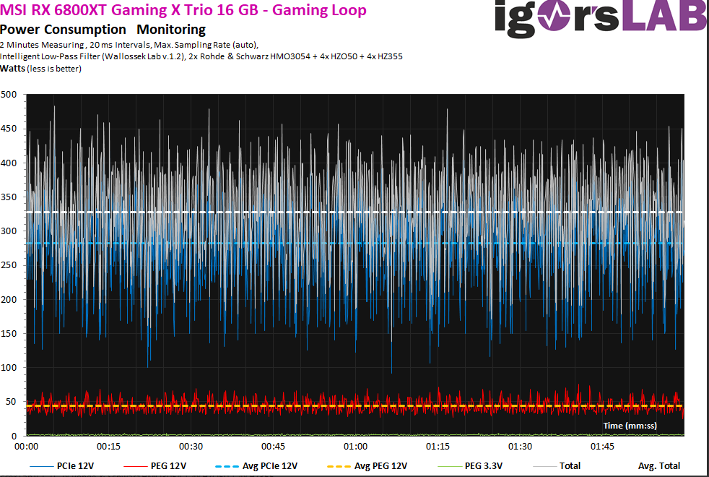The image size is (709, 477).
Task: Click the red PEG 12V legend line sample
Action: point(135,466)
